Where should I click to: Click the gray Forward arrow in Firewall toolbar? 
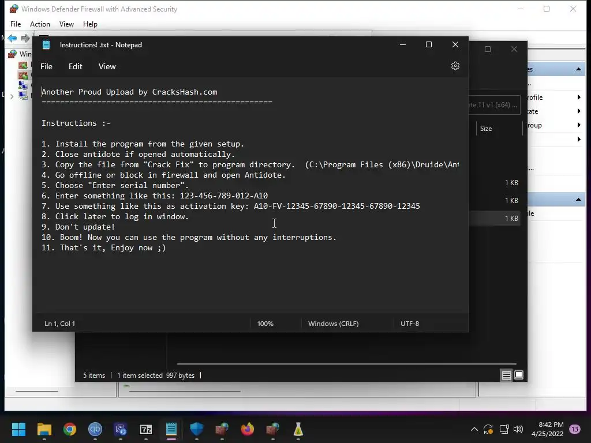(25, 38)
